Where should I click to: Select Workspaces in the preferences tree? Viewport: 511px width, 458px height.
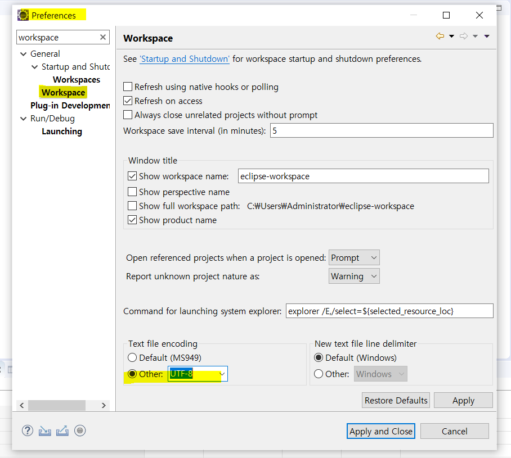click(77, 80)
